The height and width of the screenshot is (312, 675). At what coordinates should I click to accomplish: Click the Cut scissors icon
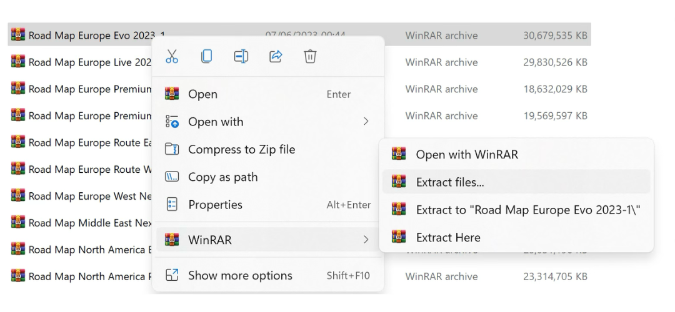[172, 57]
